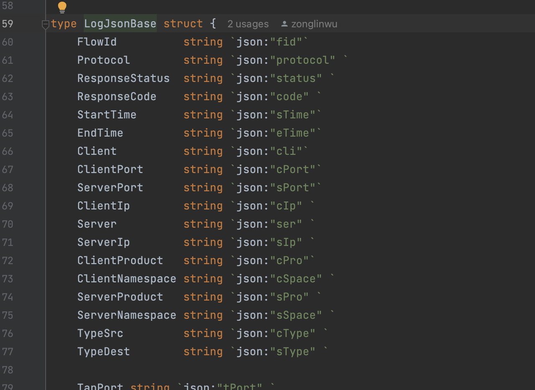Click the 'struct' keyword on line 59
535x390 pixels.
[x=183, y=23]
